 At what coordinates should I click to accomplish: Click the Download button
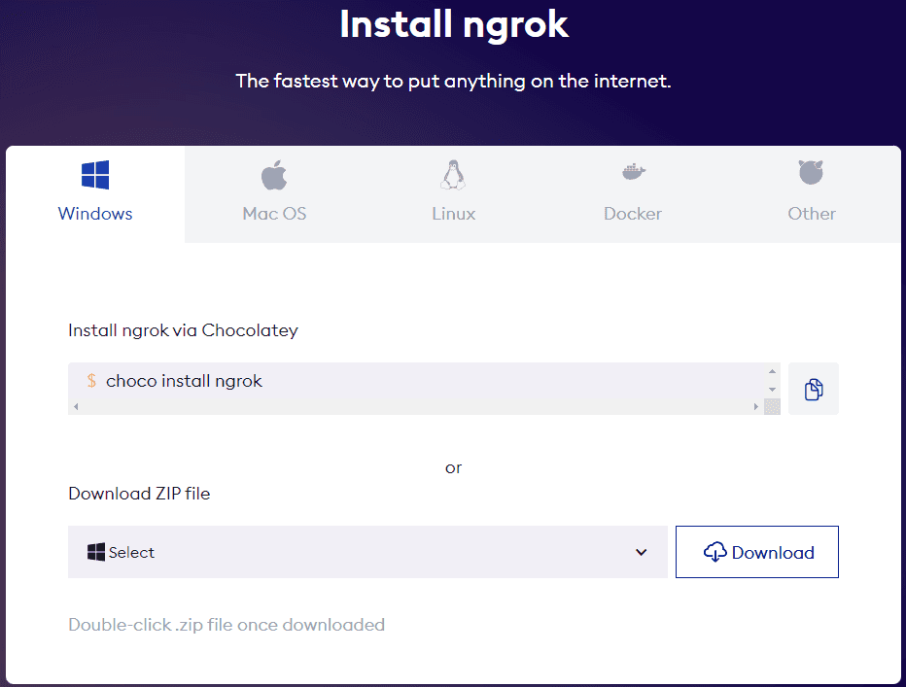coord(757,552)
